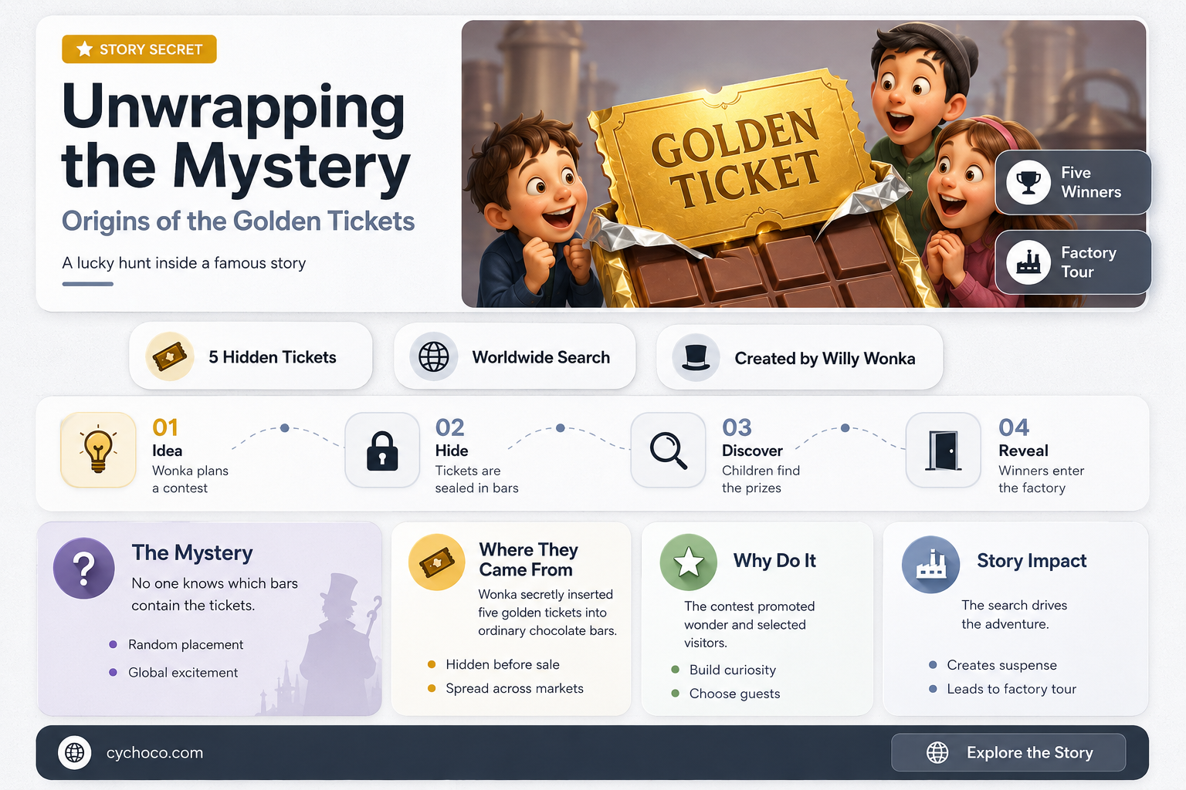Select the 5 Hidden Tickets pill

pyautogui.click(x=251, y=356)
